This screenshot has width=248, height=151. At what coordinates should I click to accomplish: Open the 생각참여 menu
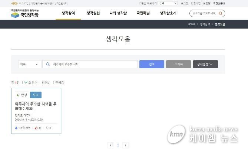(x=68, y=13)
